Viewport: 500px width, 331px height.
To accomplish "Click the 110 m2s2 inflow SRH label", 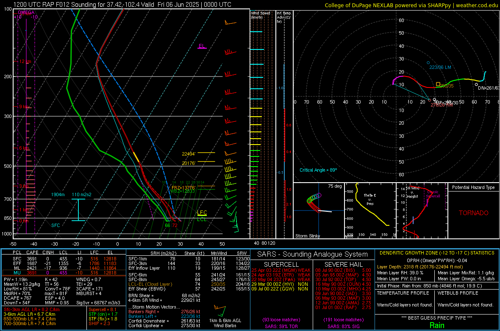I will tap(82, 194).
